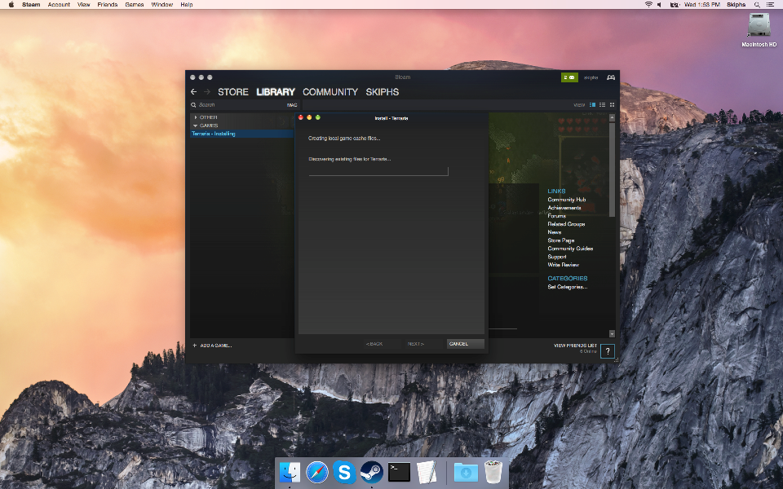Open the Apple menu

click(11, 5)
